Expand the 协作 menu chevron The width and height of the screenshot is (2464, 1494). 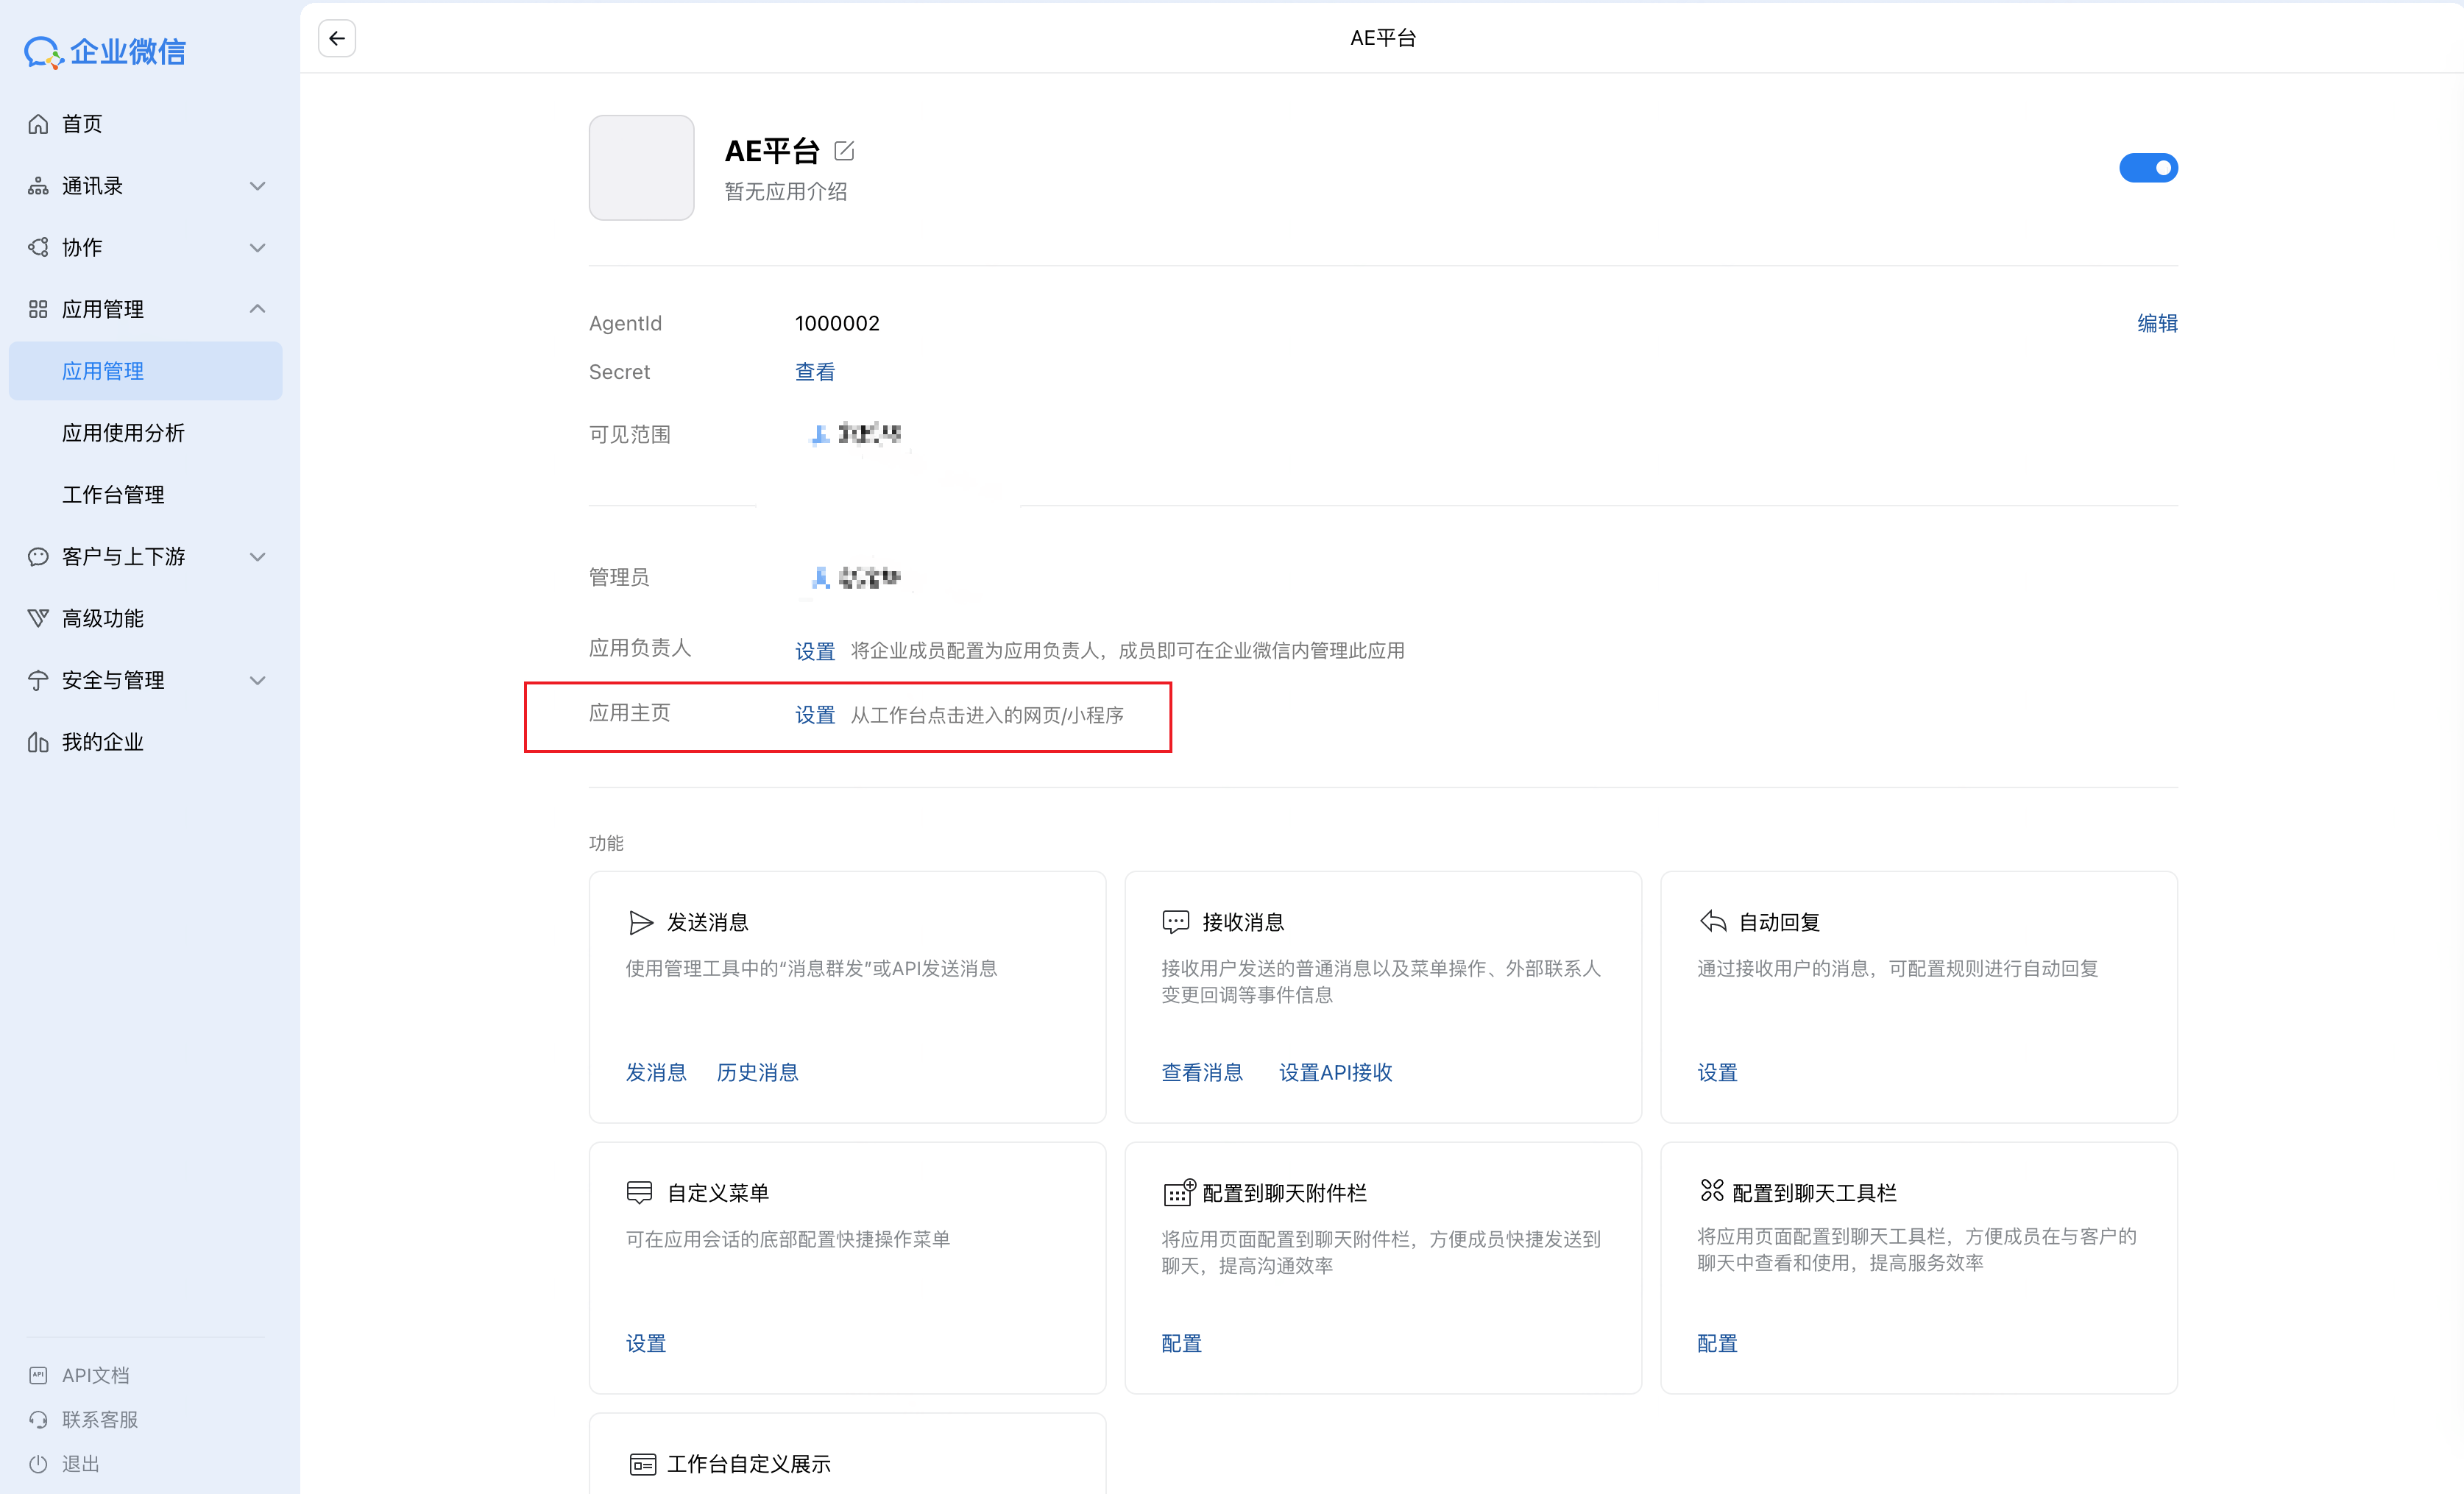pyautogui.click(x=257, y=247)
